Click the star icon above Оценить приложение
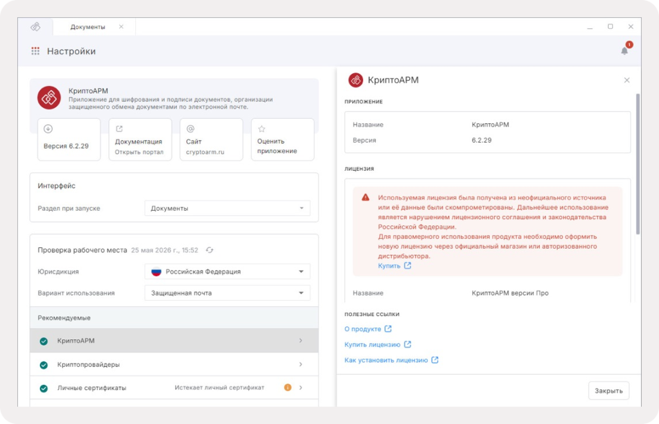This screenshot has width=659, height=424. tap(261, 128)
